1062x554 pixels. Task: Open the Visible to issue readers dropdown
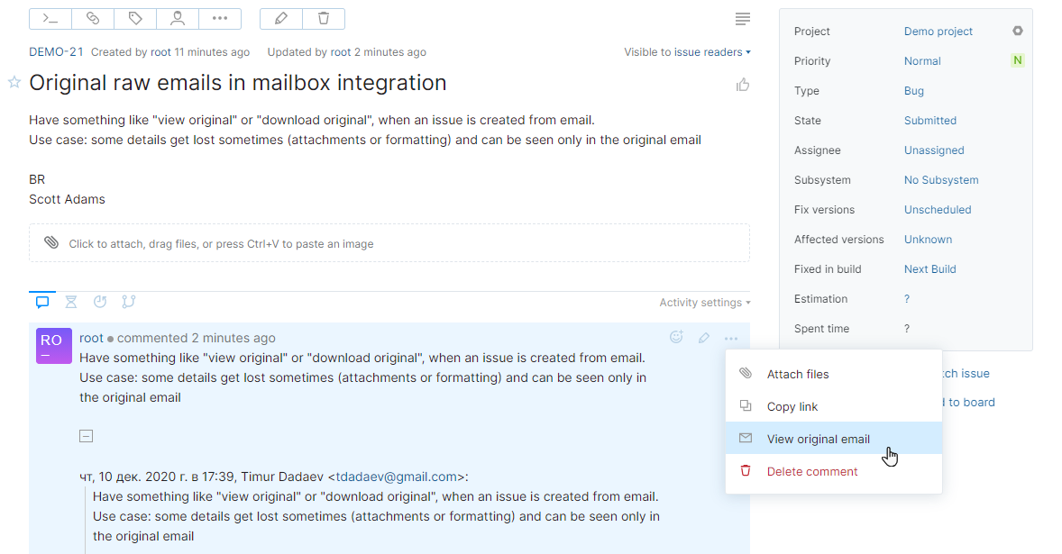pos(688,51)
